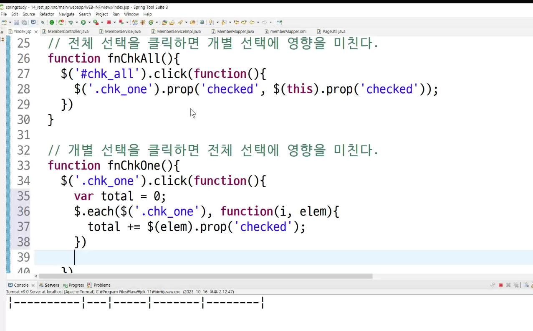Open the File menu
533x331 pixels.
4,14
